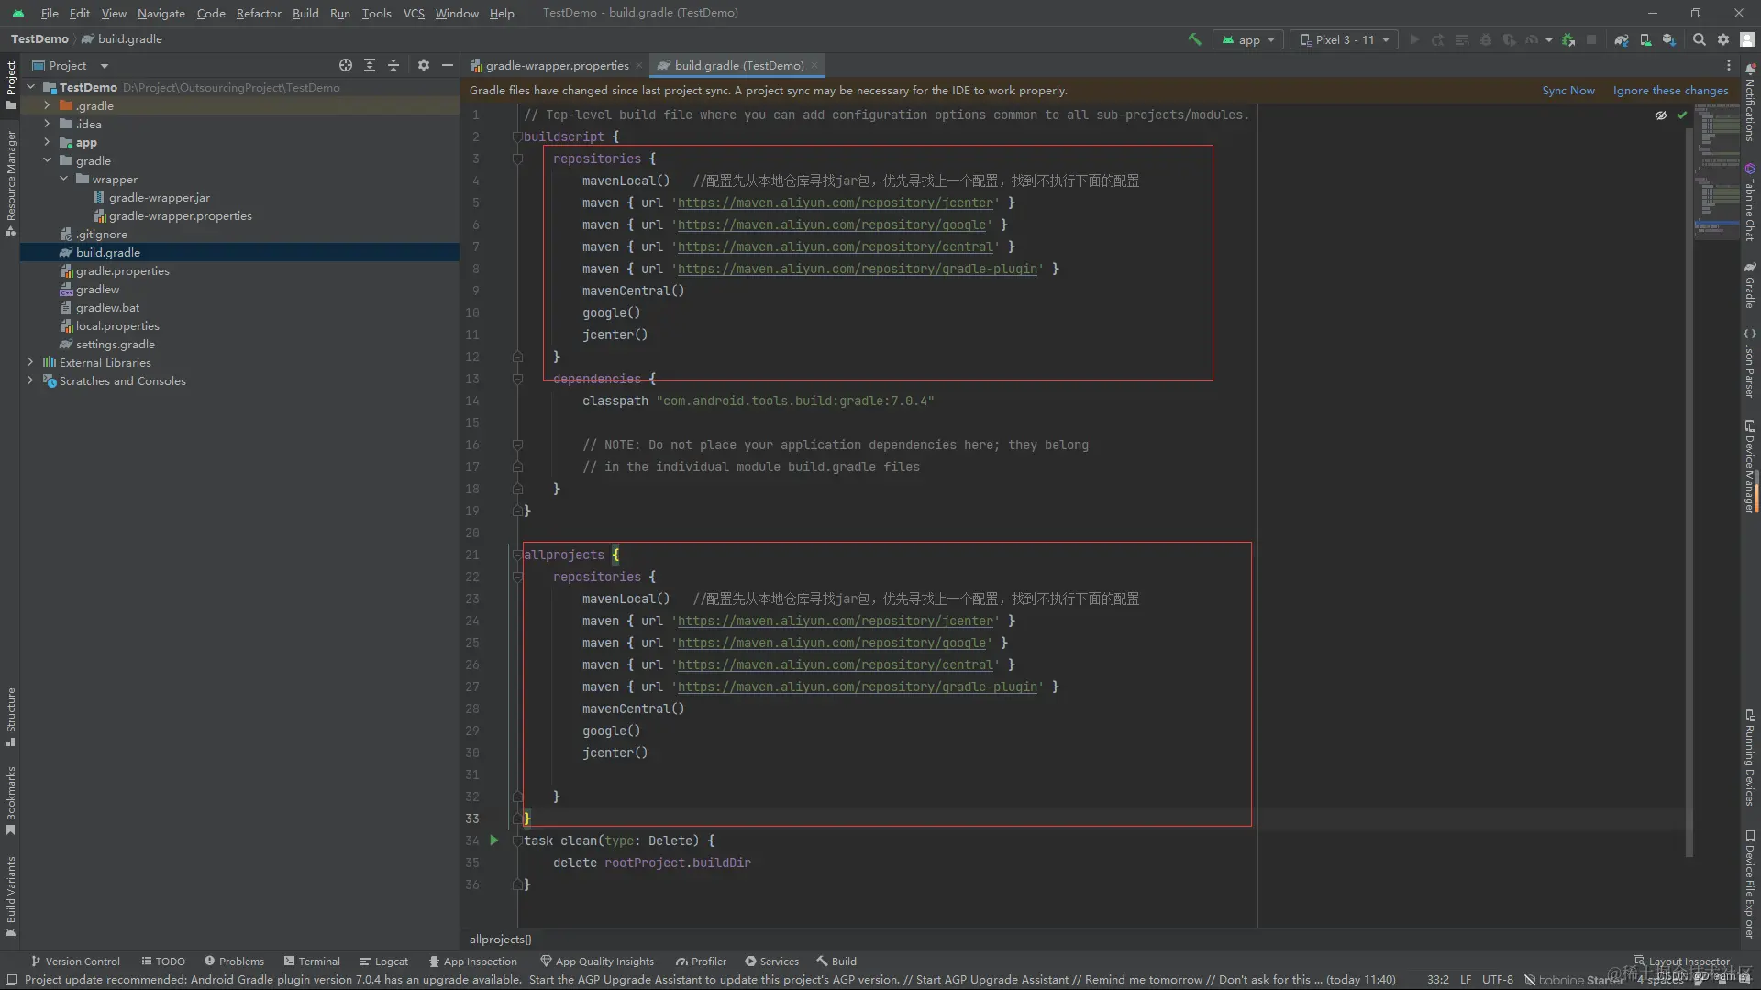Click the LF line separator status entry
Image resolution: width=1761 pixels, height=990 pixels.
1466,980
